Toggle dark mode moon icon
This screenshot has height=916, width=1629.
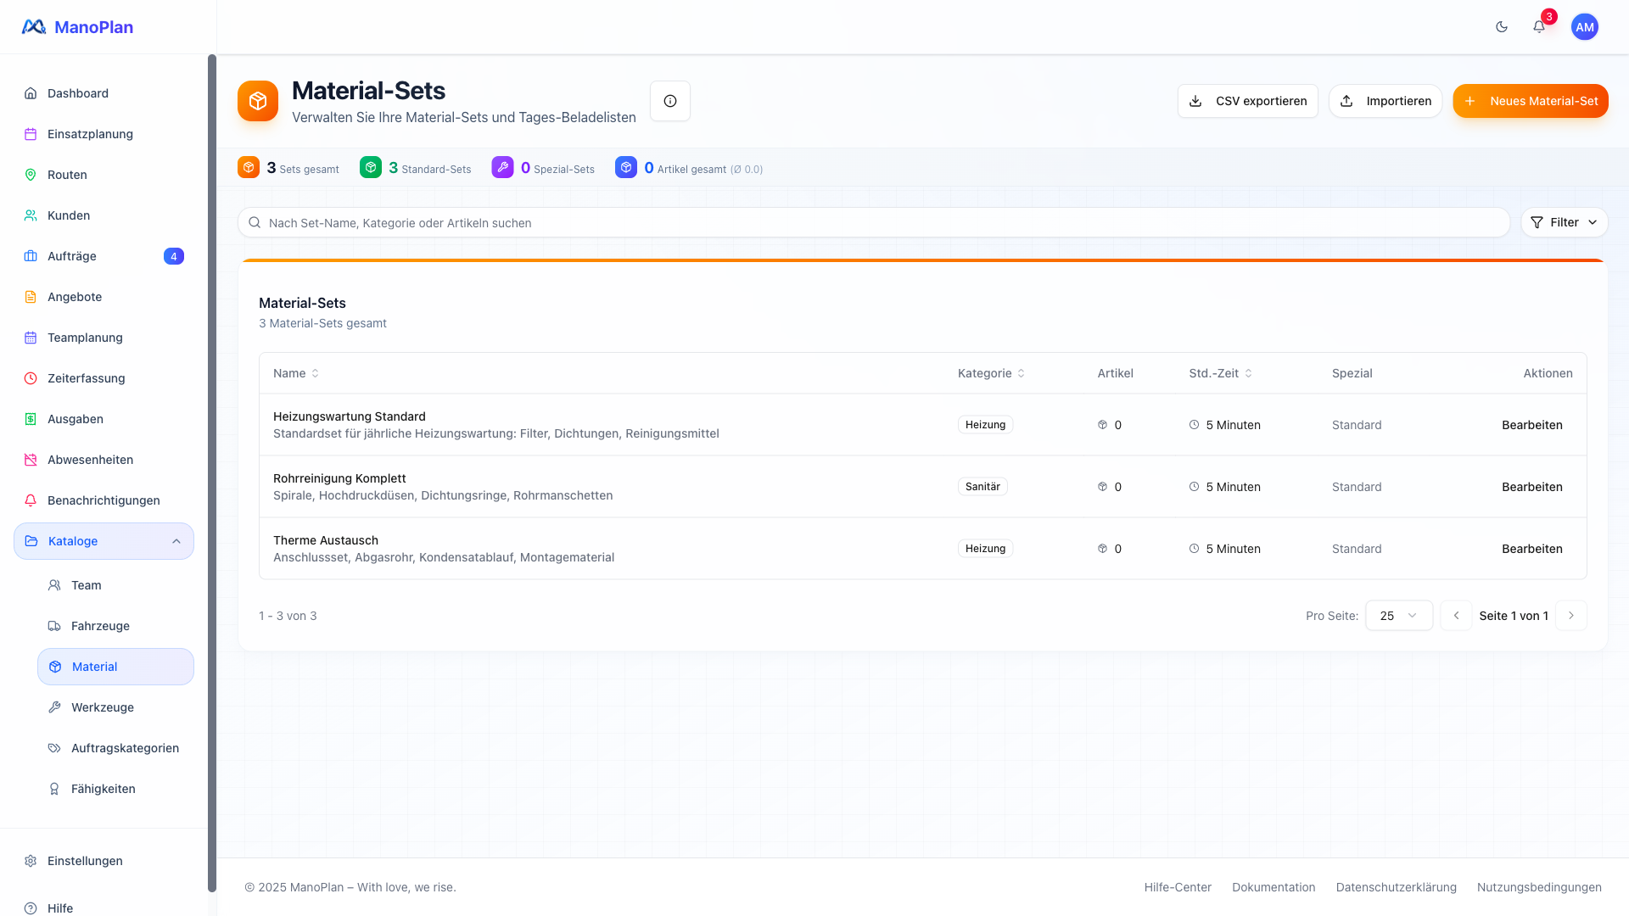tap(1502, 27)
